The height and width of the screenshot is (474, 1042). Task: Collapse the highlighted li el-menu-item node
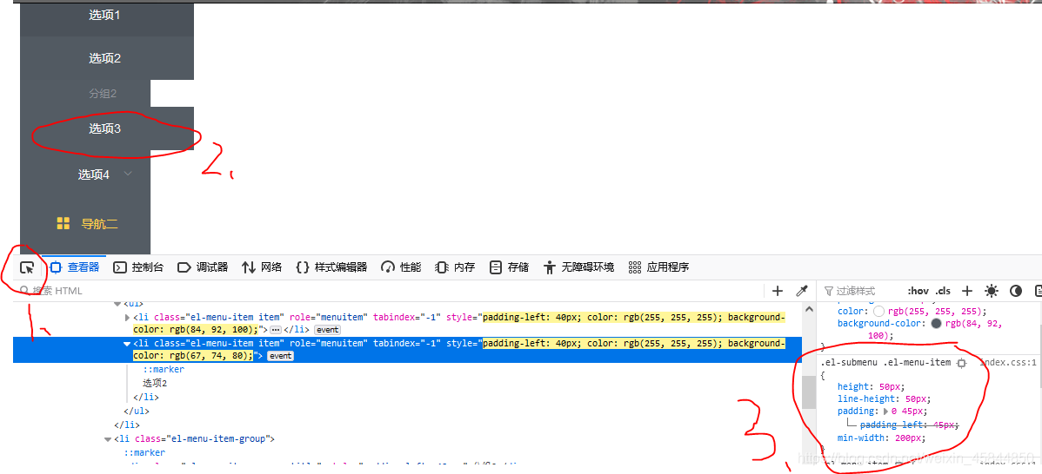(x=128, y=344)
